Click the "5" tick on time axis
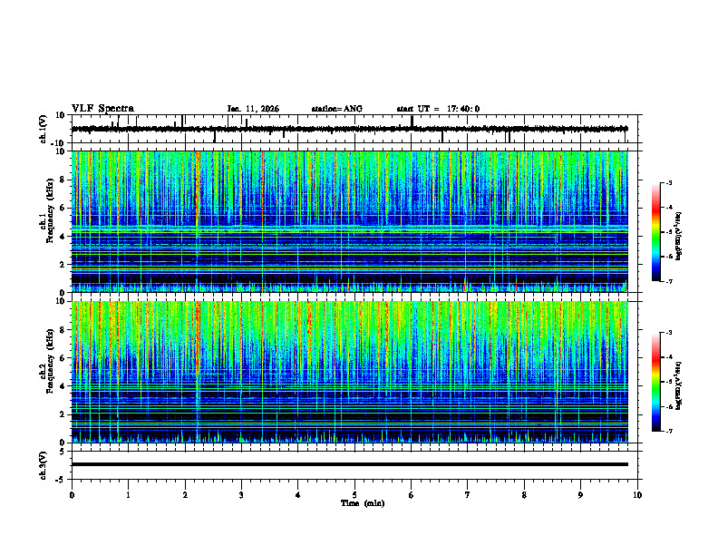This screenshot has width=718, height=555. click(354, 495)
